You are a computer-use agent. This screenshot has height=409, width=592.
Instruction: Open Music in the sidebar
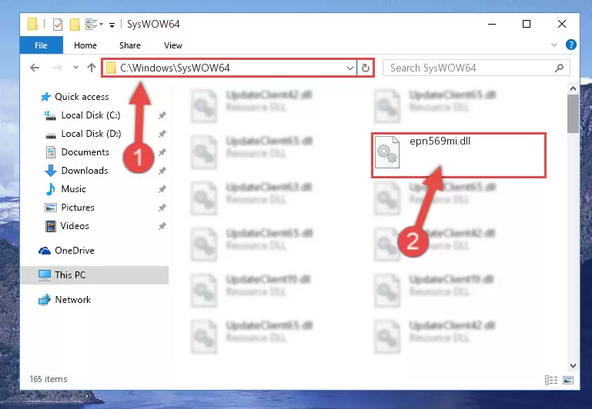73,189
